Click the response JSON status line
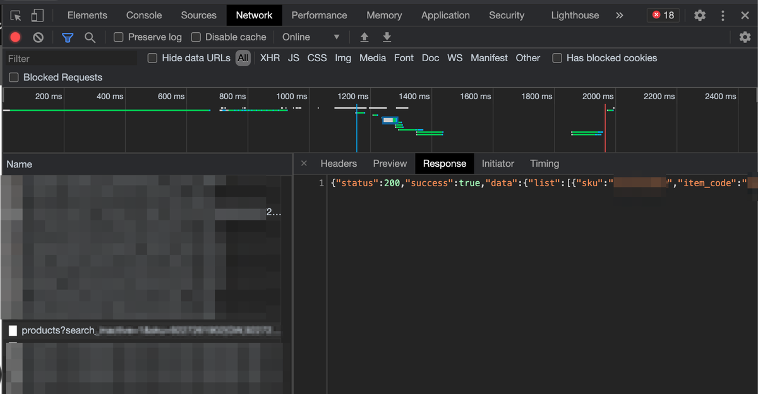The height and width of the screenshot is (394, 758). pyautogui.click(x=543, y=183)
